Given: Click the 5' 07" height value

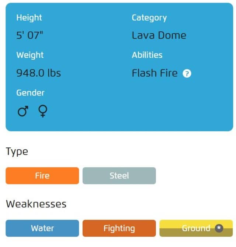Looking at the screenshot, I should point(30,35).
